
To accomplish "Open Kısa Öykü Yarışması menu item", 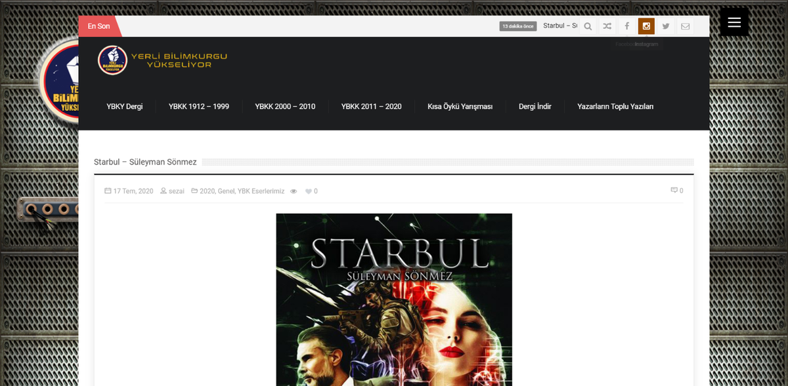I will [x=460, y=106].
